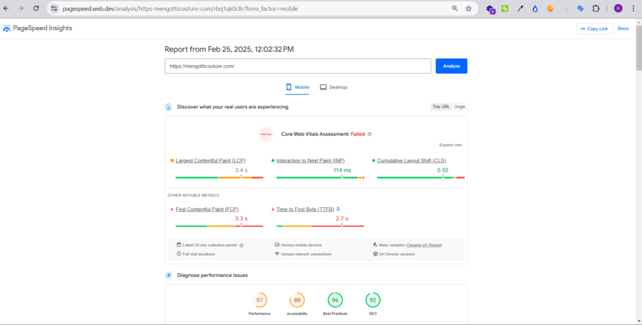
Task: Click Expand view in Core Web Vitals
Action: pos(450,145)
